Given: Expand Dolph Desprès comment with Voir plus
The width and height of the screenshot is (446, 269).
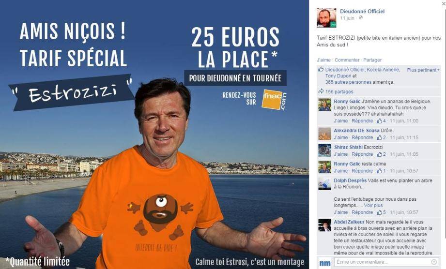Looking at the screenshot, I should (373, 205).
